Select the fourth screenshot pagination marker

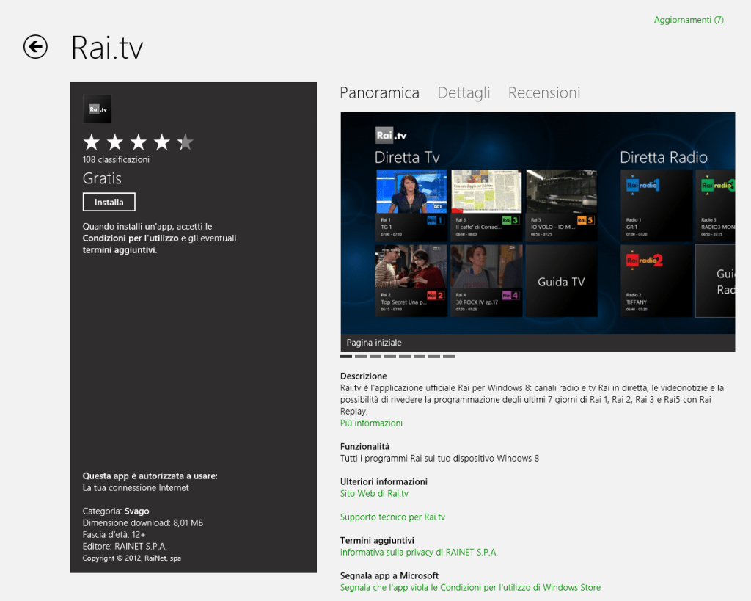click(x=390, y=357)
